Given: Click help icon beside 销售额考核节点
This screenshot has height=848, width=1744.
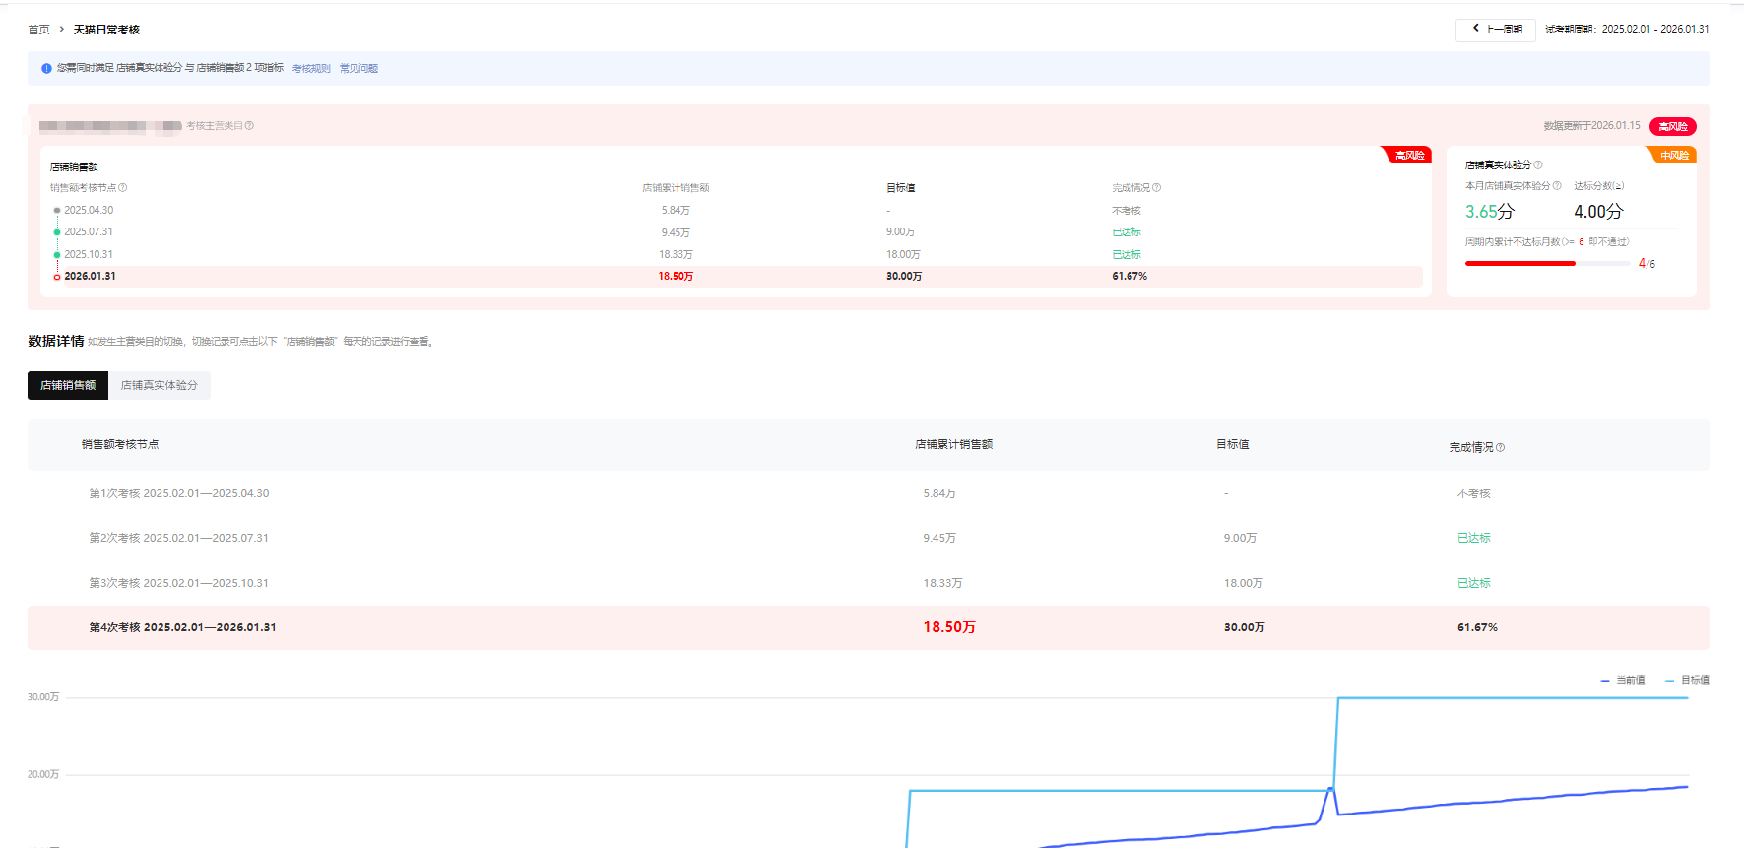Looking at the screenshot, I should pyautogui.click(x=123, y=188).
